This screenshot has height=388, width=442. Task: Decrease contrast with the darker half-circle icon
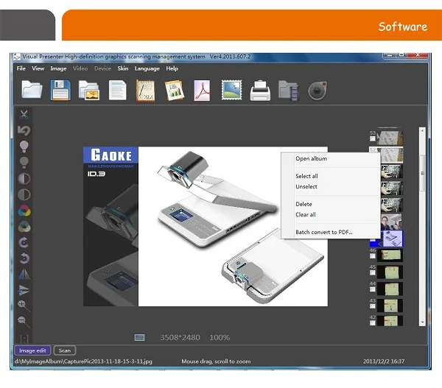pos(24,194)
